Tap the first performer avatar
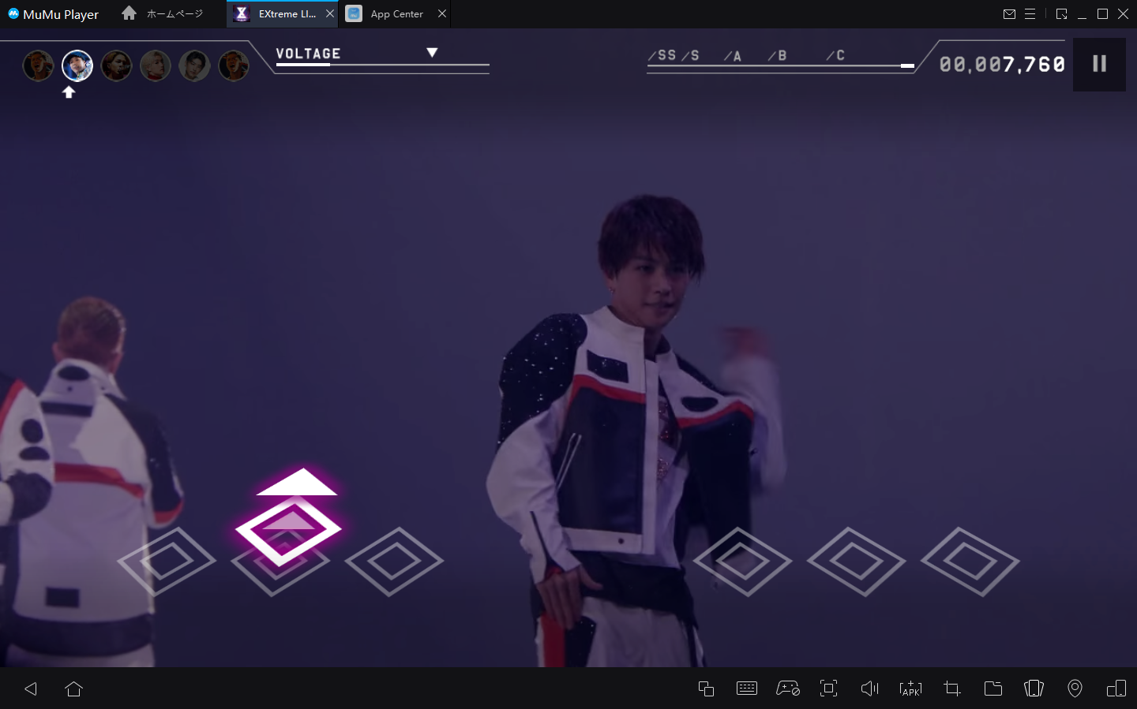The width and height of the screenshot is (1137, 709). pos(38,65)
